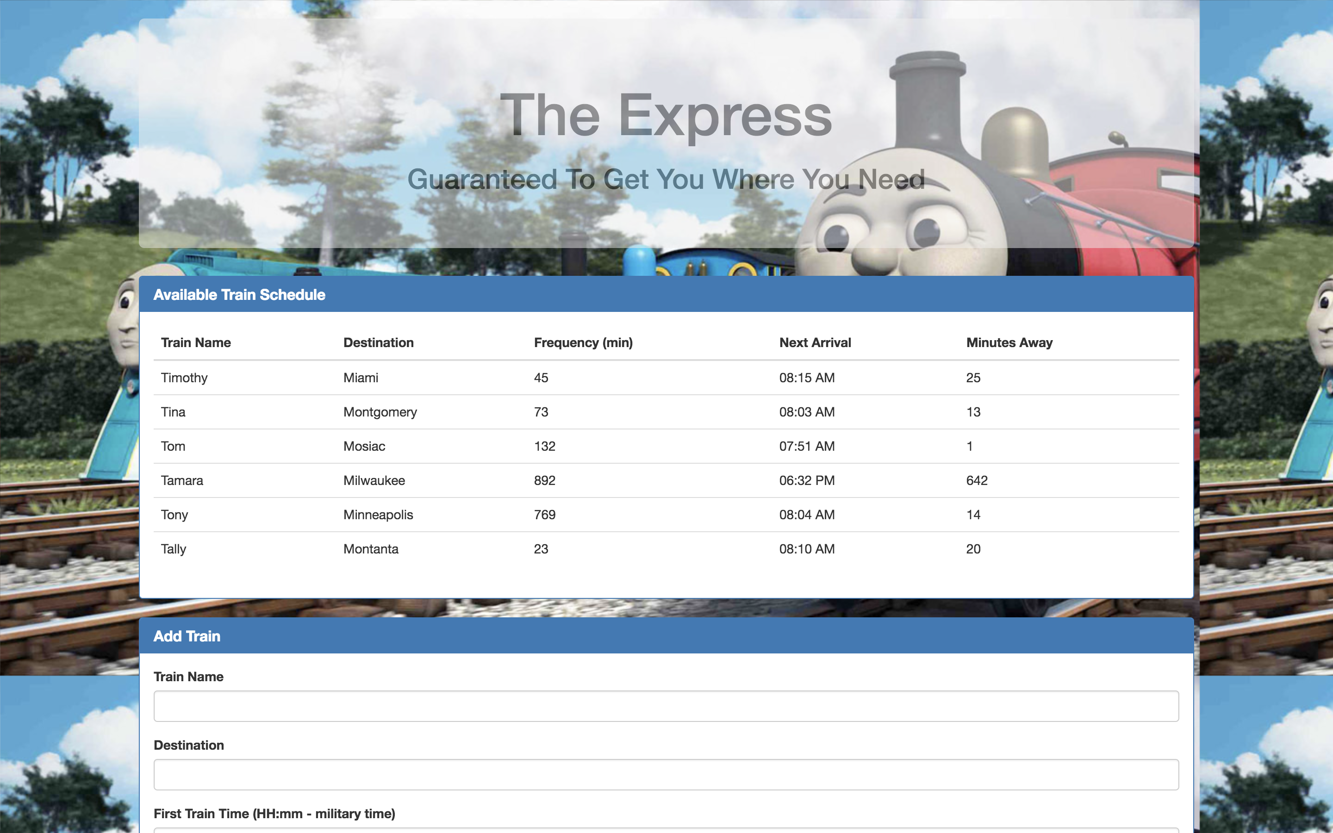
Task: Click the 07:51 AM arrival time
Action: 807,446
